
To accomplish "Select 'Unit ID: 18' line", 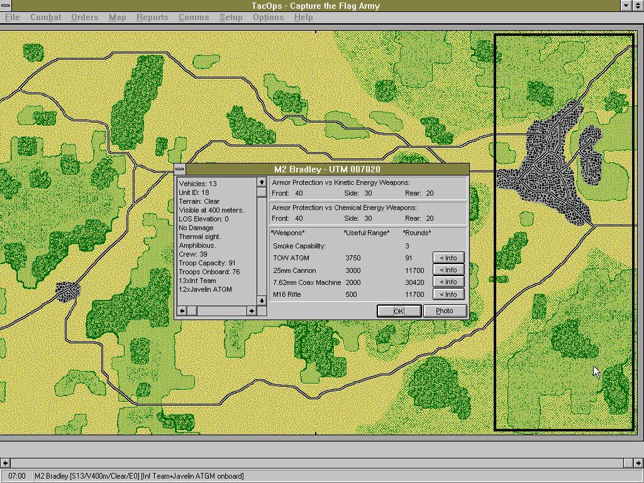I will [194, 192].
